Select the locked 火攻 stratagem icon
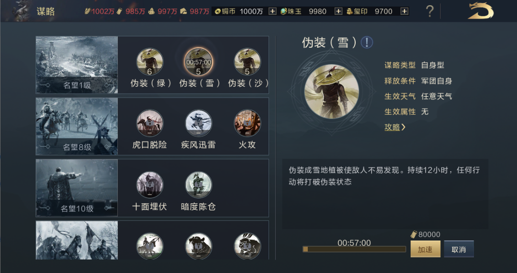Screen dimensions: 517x273 click(247, 123)
